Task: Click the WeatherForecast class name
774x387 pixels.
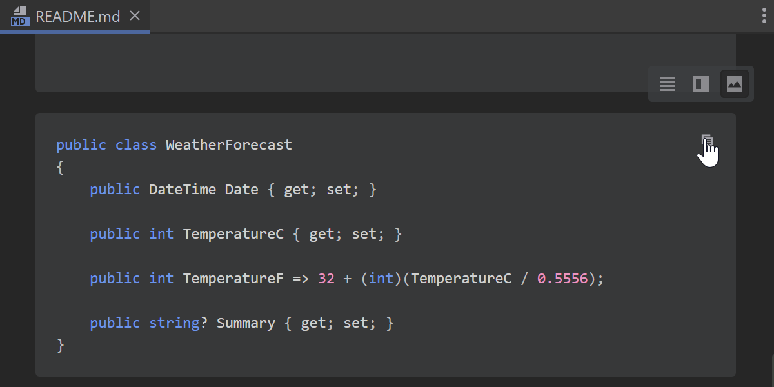Action: tap(229, 145)
